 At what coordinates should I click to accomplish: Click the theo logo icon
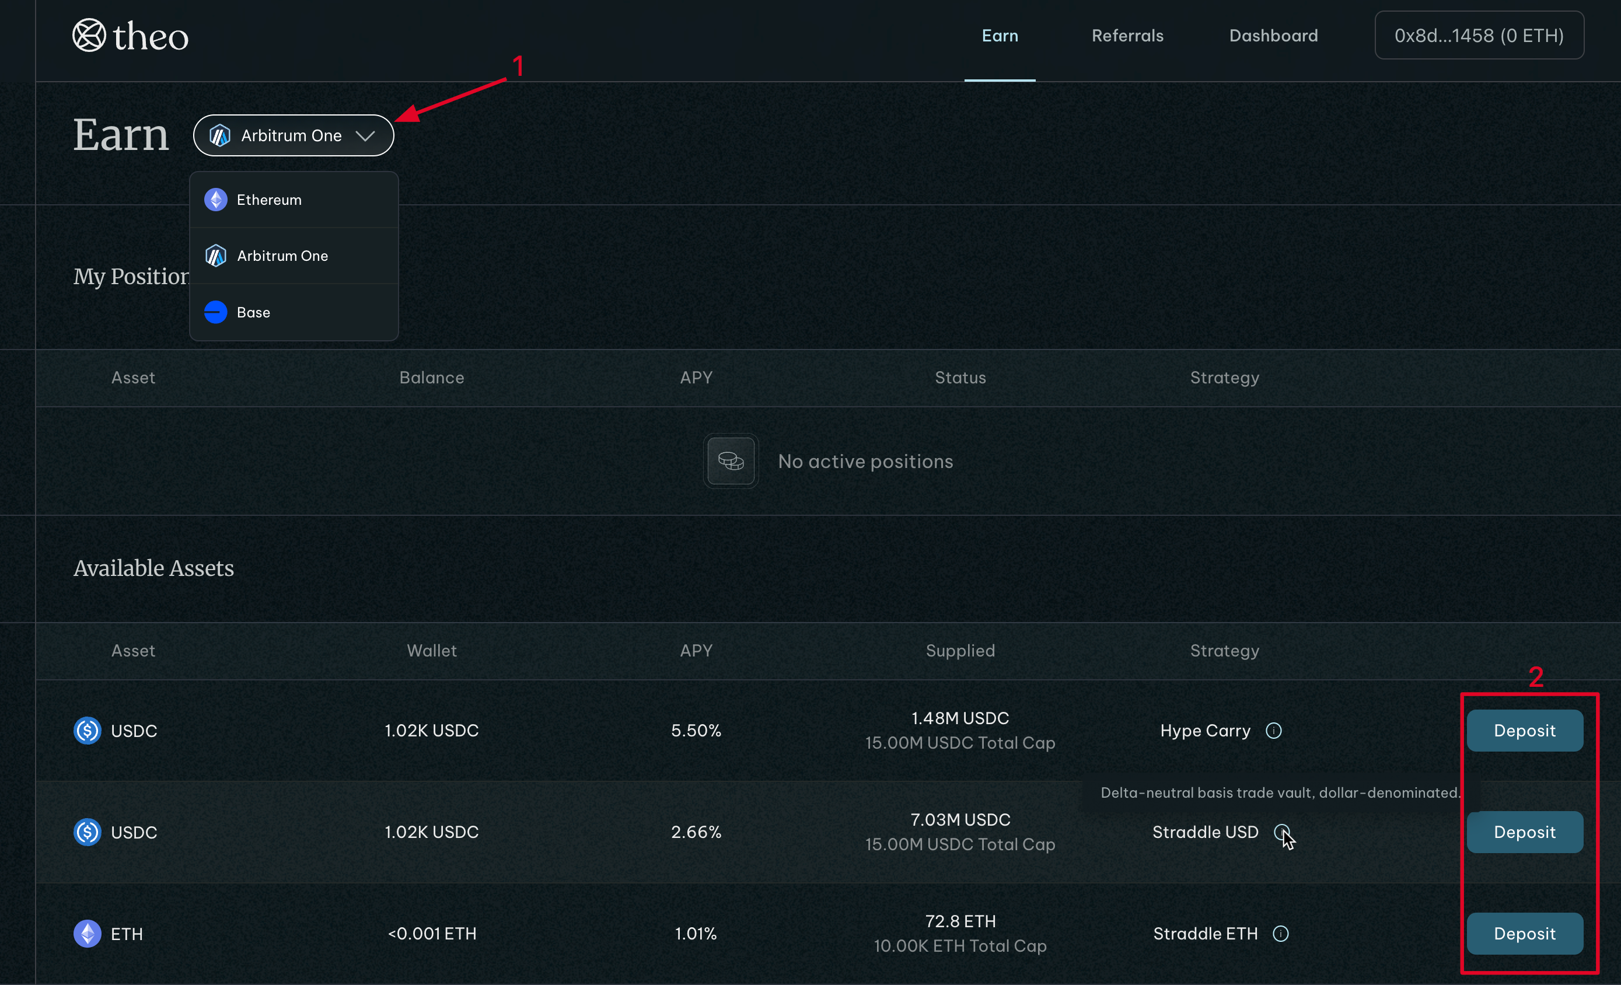[89, 36]
